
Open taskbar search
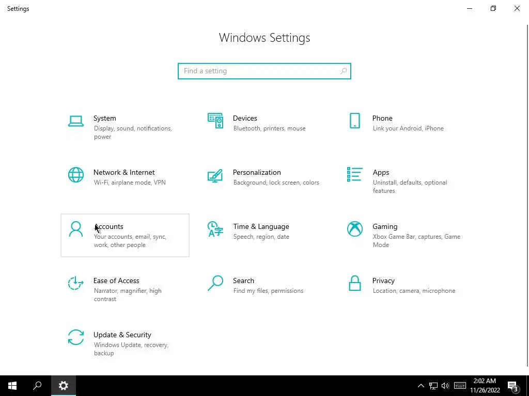37,386
